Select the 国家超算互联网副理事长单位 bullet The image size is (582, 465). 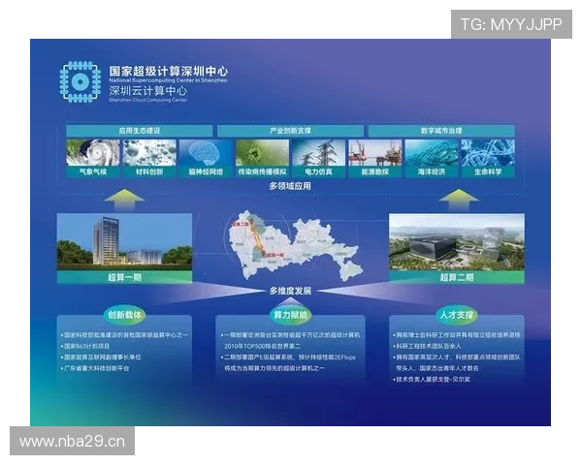pyautogui.click(x=101, y=357)
